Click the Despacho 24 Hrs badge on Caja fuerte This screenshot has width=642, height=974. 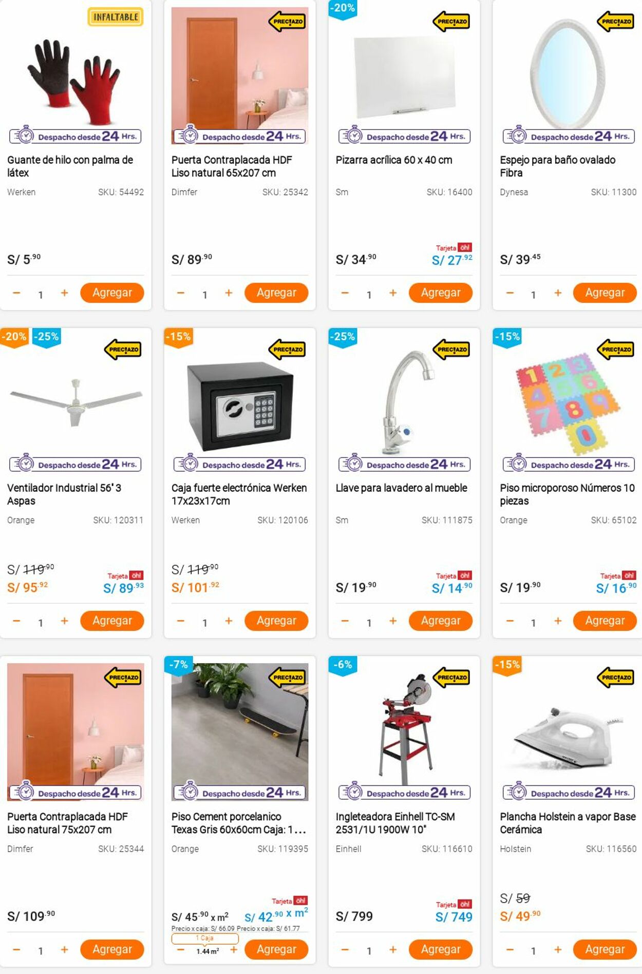click(240, 464)
